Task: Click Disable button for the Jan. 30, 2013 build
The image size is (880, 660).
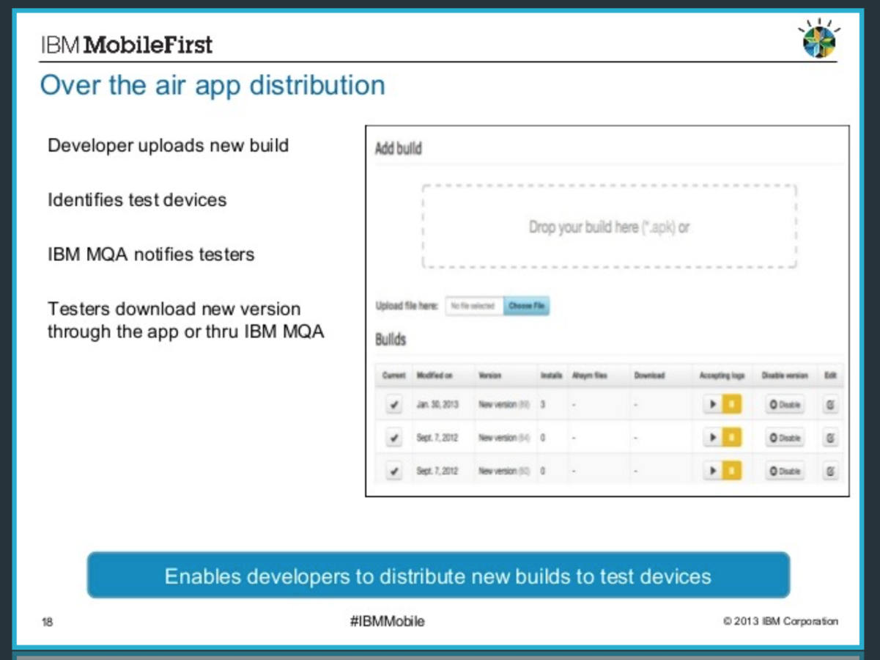Action: click(785, 404)
